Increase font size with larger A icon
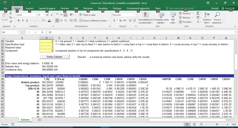 48,15
